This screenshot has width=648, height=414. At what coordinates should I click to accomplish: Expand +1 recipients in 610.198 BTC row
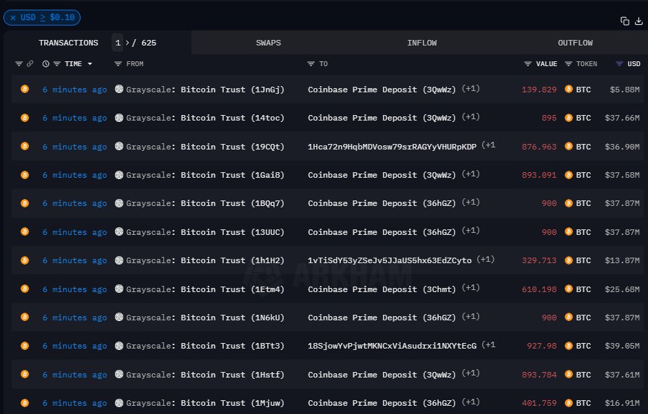[471, 288]
